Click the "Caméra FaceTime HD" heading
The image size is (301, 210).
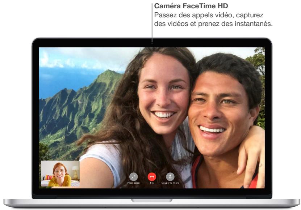point(191,6)
